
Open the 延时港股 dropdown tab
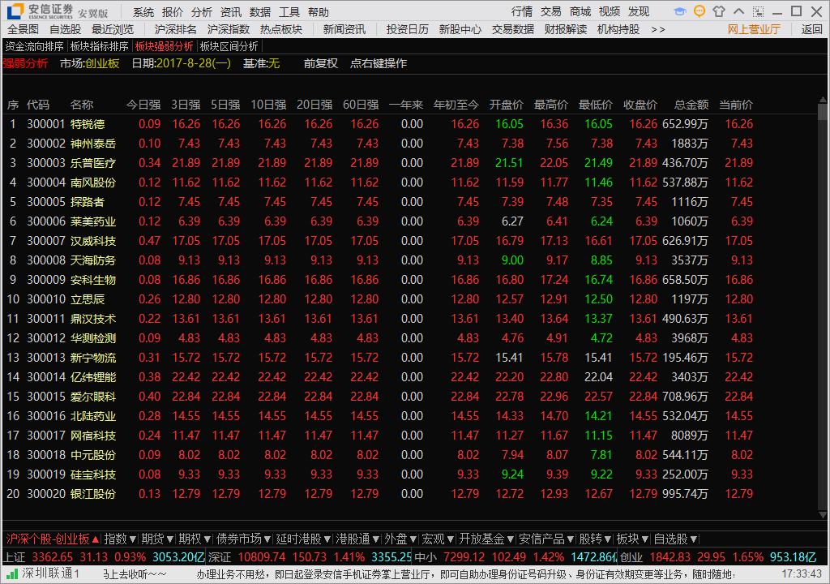(303, 539)
